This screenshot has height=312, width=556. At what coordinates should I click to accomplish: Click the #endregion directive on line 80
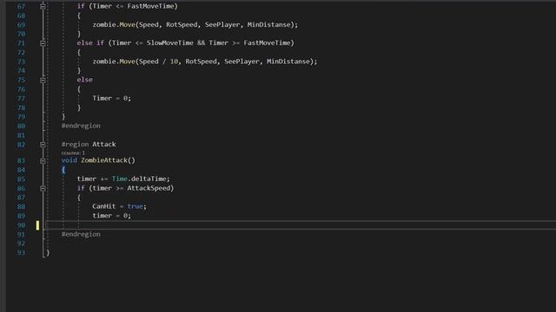[81, 126]
